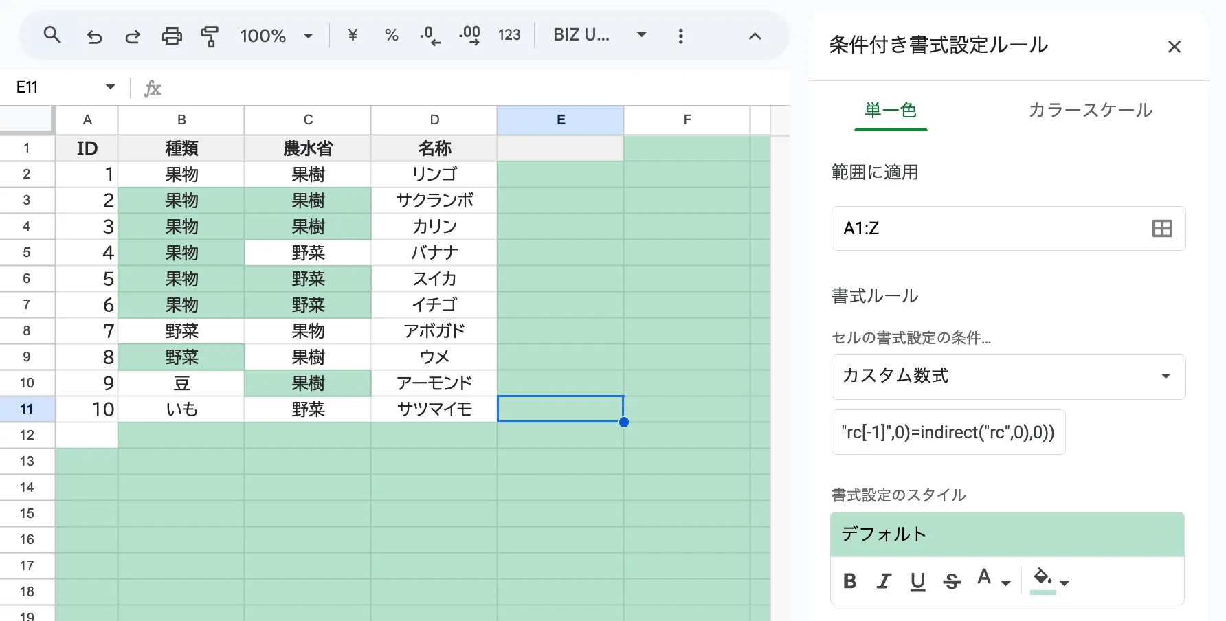Click the undo arrow icon
Screen dimensions: 1226x621
point(94,36)
